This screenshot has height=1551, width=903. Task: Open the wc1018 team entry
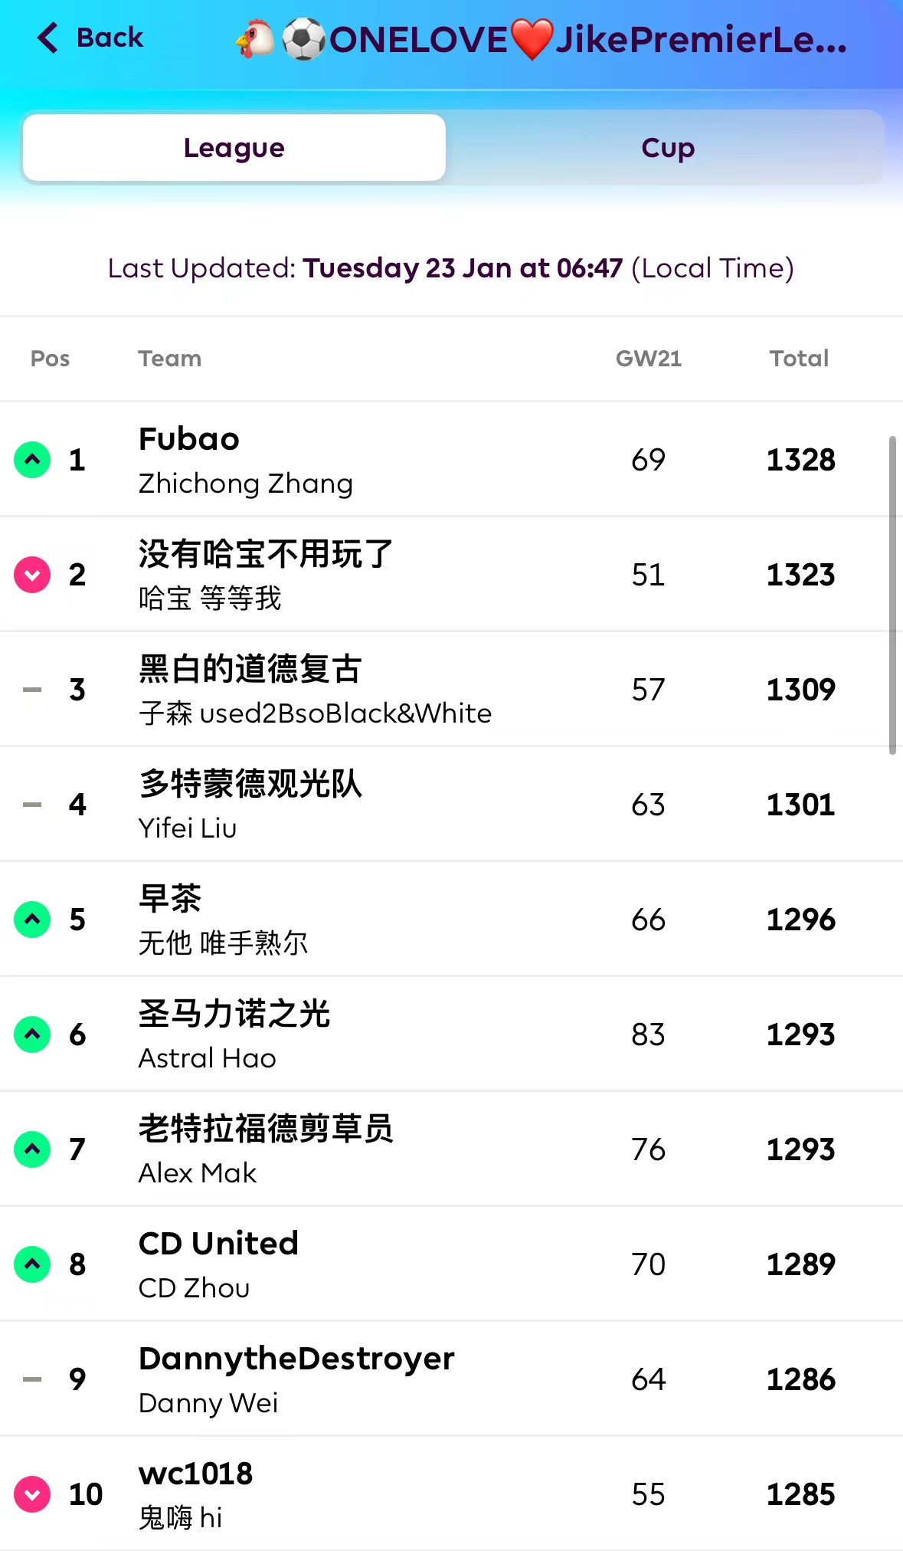(x=195, y=1494)
